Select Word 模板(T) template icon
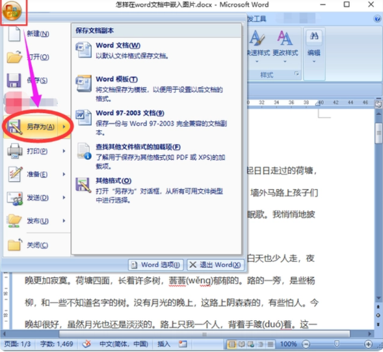 (83, 83)
